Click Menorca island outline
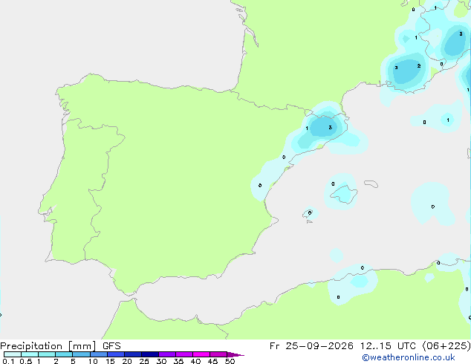 [371, 183]
